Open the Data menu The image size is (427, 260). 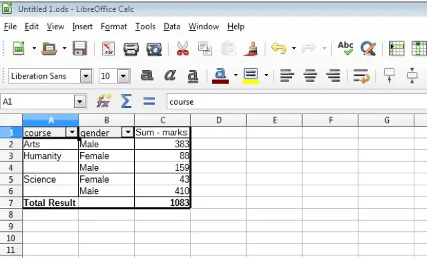[x=172, y=27]
